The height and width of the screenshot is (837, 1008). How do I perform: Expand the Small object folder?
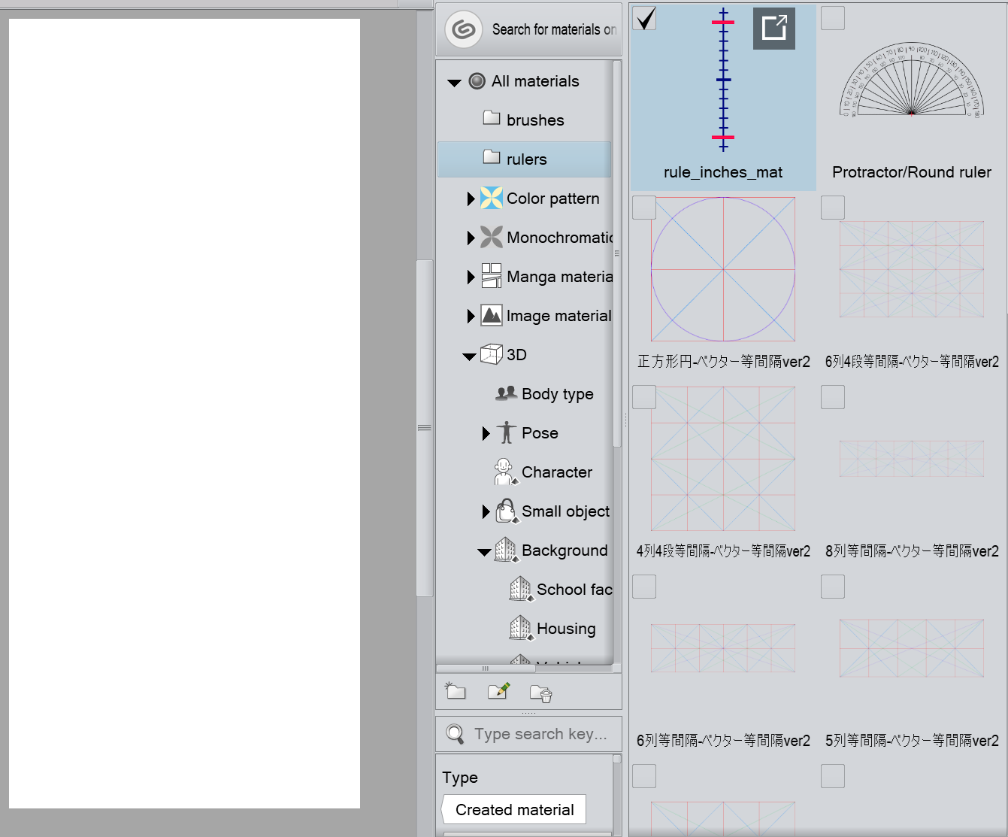(x=486, y=511)
